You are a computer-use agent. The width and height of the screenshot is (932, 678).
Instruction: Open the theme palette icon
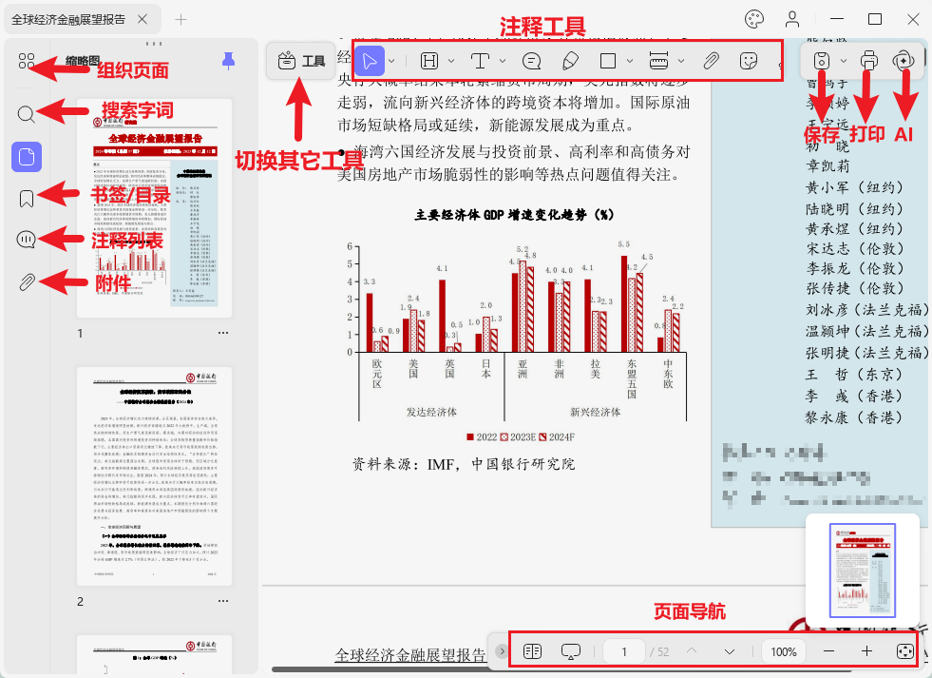pyautogui.click(x=754, y=19)
